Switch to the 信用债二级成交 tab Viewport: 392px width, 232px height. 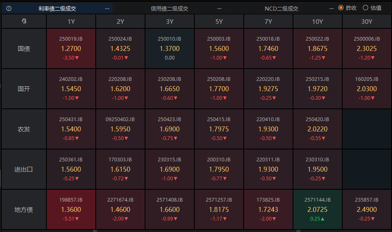(x=169, y=8)
